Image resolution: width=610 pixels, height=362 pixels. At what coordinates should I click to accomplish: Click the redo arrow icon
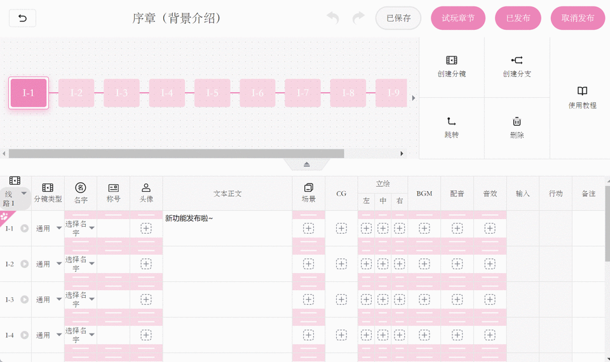(x=358, y=18)
